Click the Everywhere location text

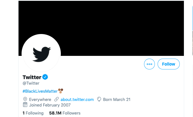pyautogui.click(x=40, y=100)
